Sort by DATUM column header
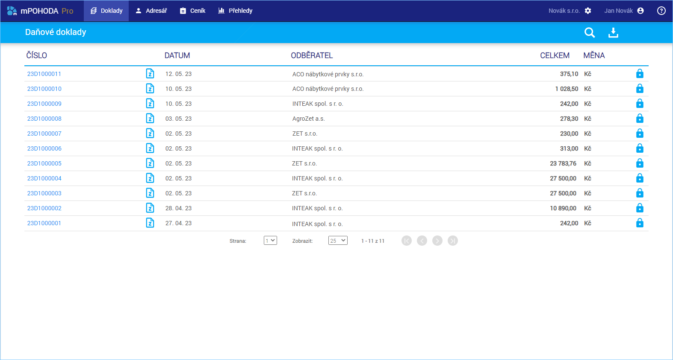 (x=177, y=55)
